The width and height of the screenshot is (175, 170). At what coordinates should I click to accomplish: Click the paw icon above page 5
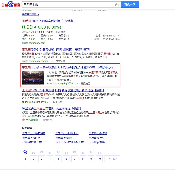(58, 152)
